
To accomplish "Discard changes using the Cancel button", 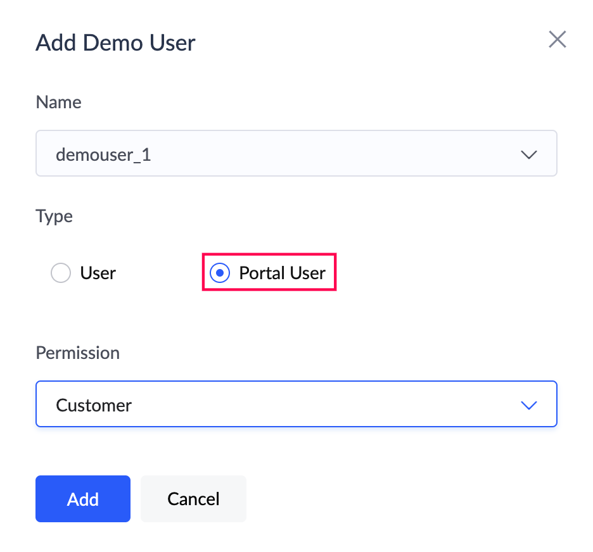I will point(193,499).
